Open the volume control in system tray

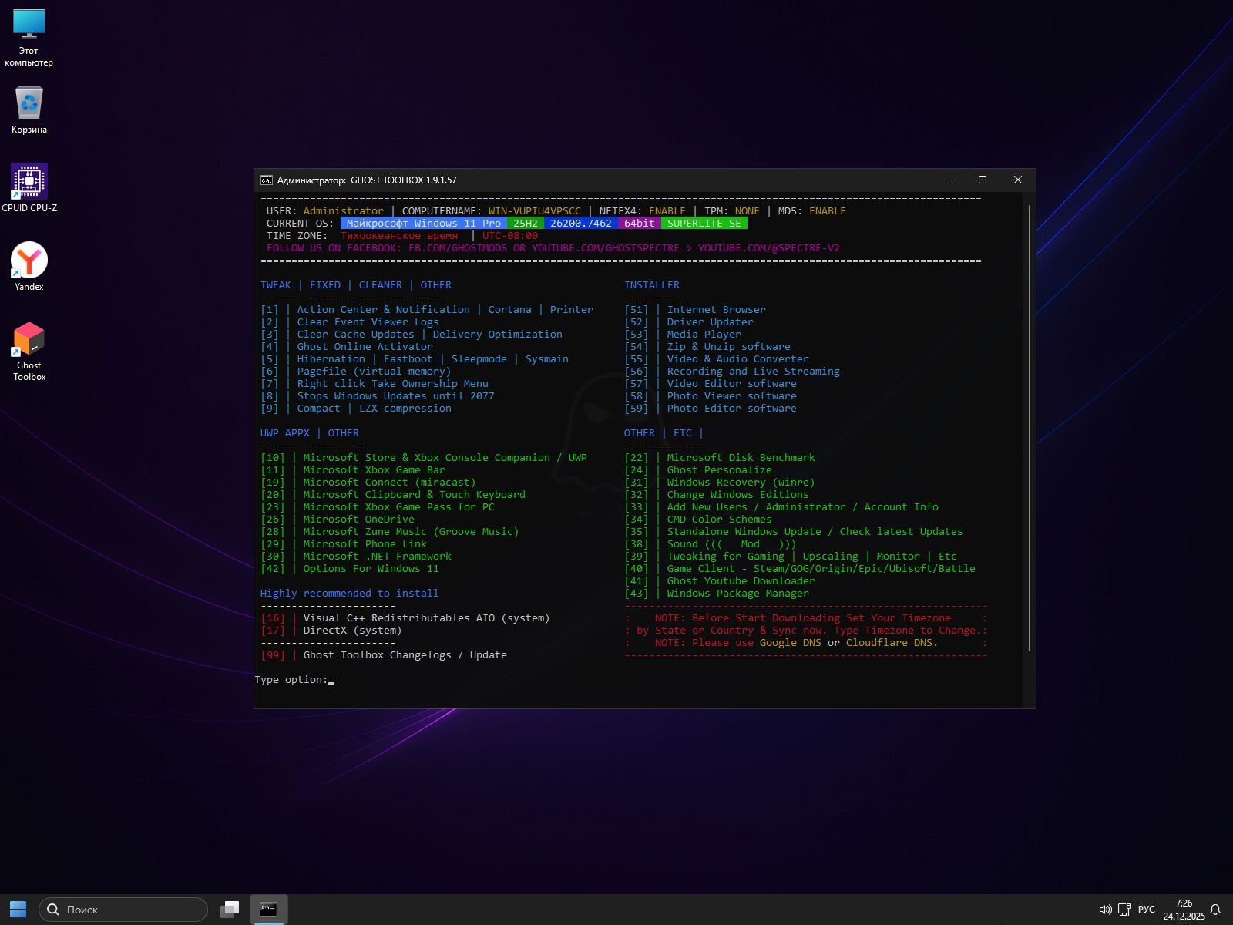(x=1105, y=910)
